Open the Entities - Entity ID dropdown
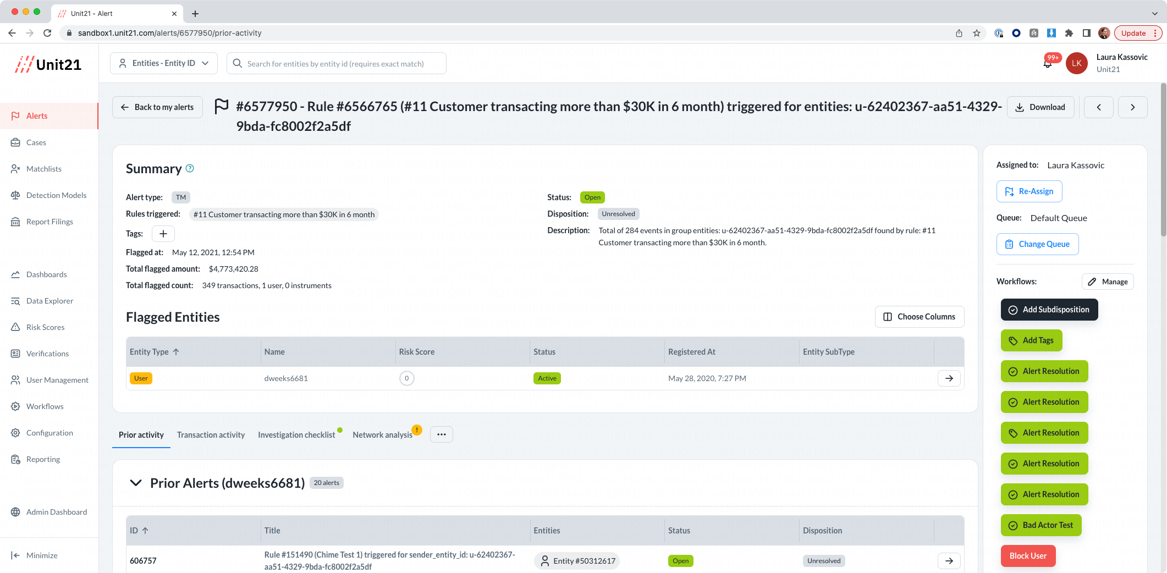Viewport: 1167px width, 573px height. [x=164, y=63]
